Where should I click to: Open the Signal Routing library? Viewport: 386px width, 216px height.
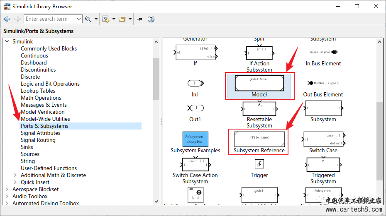click(x=38, y=140)
